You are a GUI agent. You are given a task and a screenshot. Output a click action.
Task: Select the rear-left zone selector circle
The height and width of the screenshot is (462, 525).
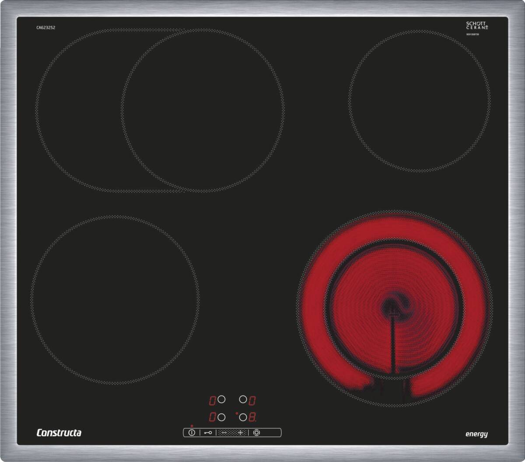pos(222,399)
